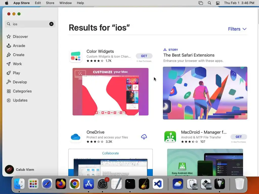
Task: Open Categories via the grid icon
Action: tap(9, 91)
